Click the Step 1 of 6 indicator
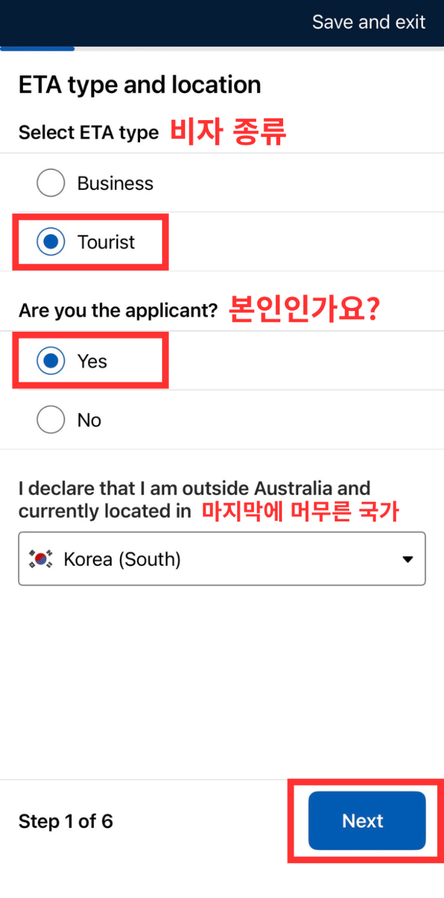The image size is (444, 898). pos(65,821)
